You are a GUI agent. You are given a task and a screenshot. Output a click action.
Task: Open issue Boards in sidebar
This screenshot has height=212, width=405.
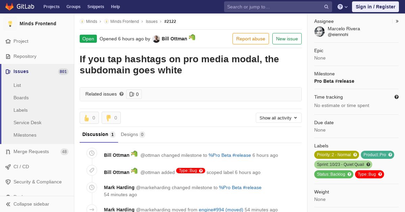(x=21, y=98)
